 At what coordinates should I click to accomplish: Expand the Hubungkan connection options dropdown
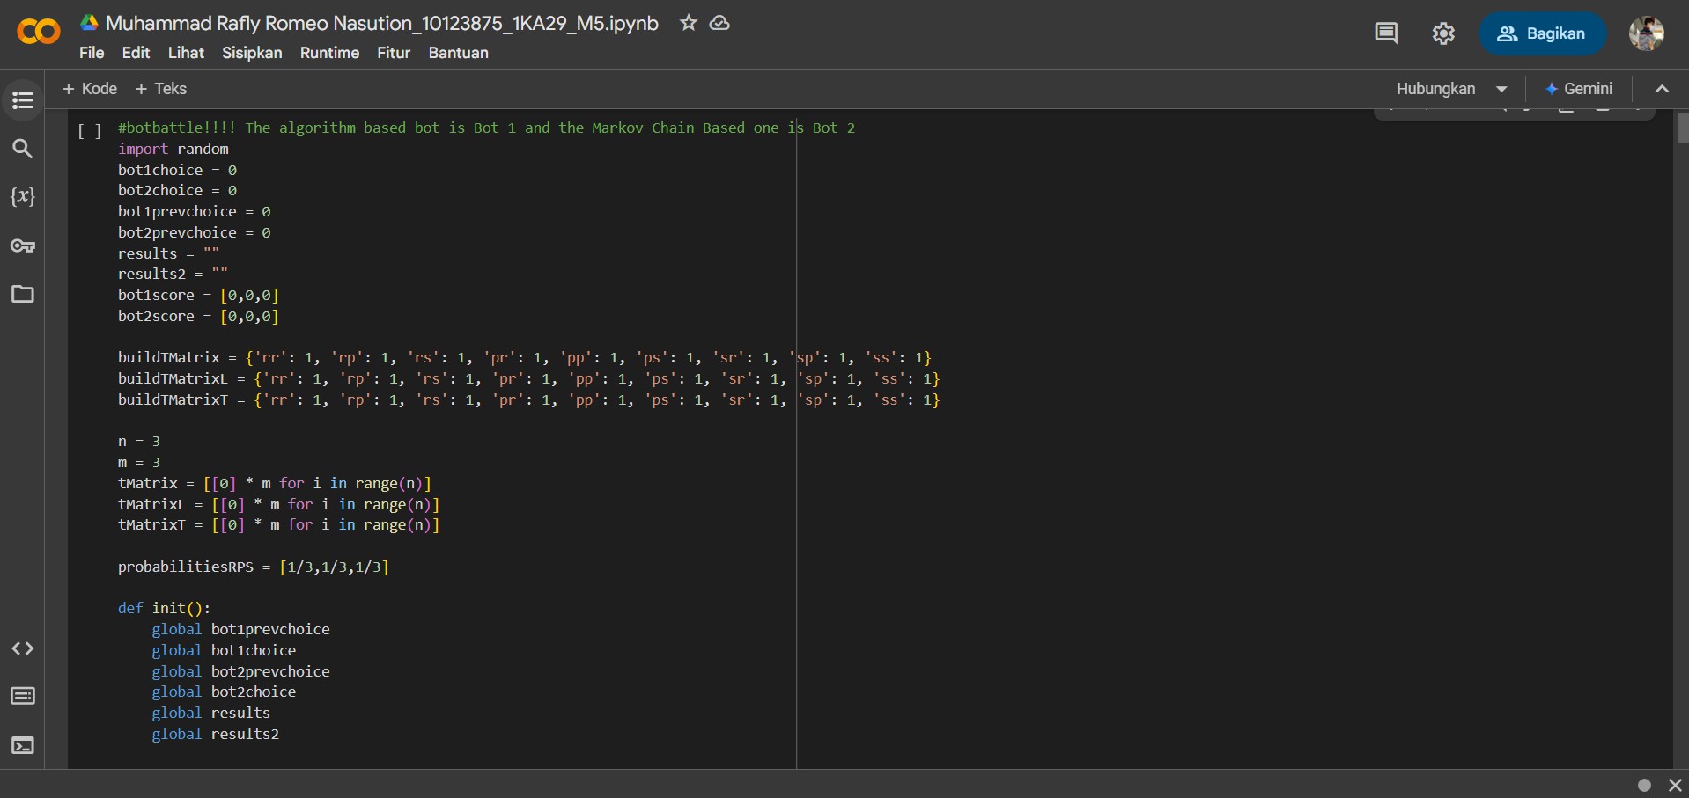click(1501, 89)
